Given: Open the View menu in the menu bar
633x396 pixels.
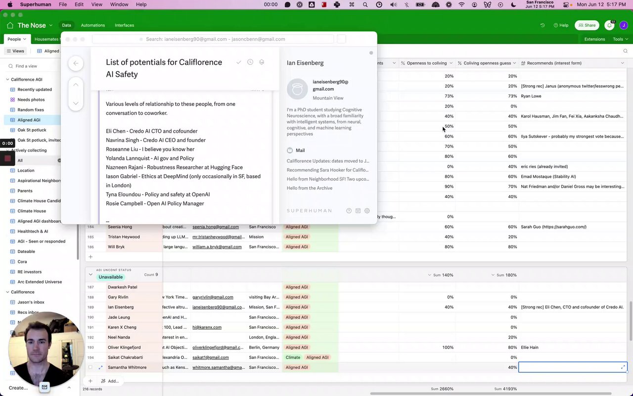Looking at the screenshot, I should [97, 4].
